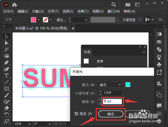This screenshot has height=127, width=168.
Task: Click the control bar list options icon
Action: pyautogui.click(x=160, y=20)
